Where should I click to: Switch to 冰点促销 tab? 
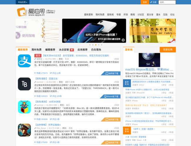click(x=66, y=50)
